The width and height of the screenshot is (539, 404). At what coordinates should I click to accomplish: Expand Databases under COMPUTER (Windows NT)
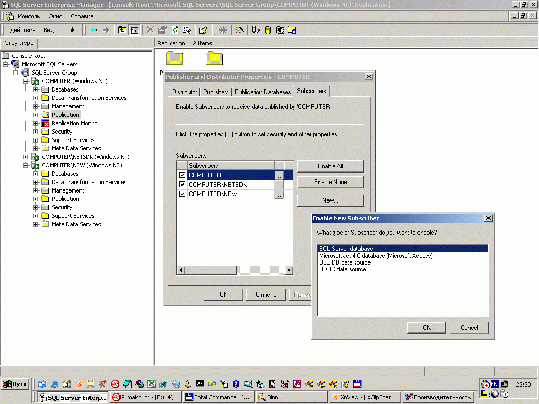point(35,89)
